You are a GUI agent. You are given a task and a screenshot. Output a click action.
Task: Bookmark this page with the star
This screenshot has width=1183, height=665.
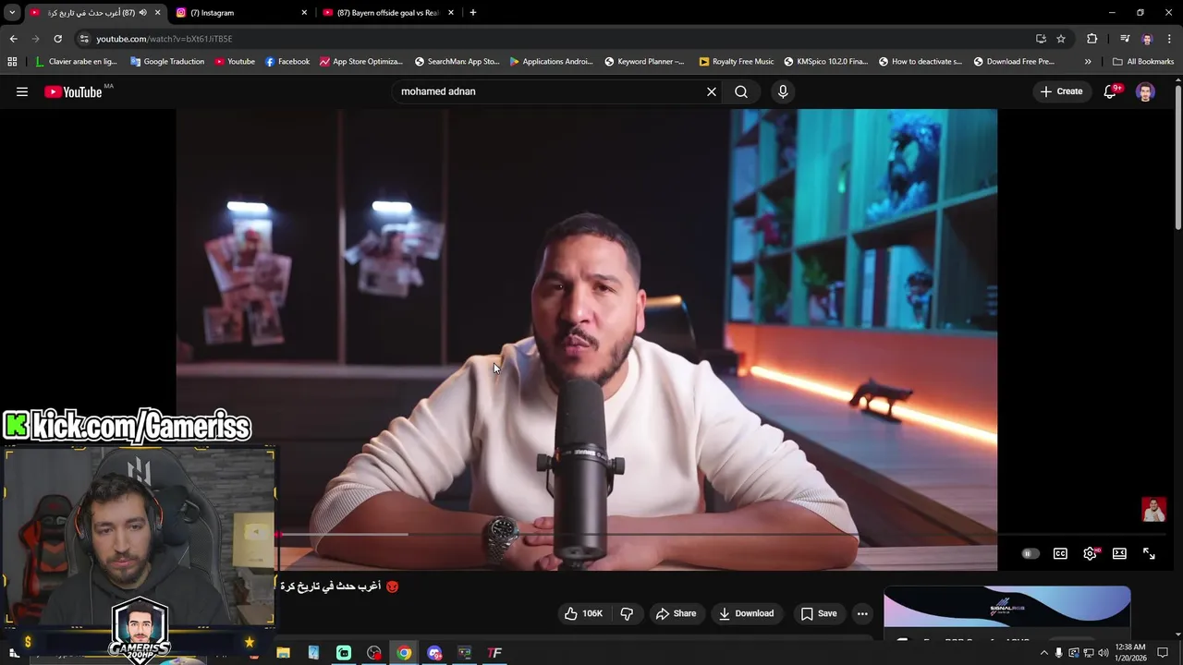(x=1061, y=39)
